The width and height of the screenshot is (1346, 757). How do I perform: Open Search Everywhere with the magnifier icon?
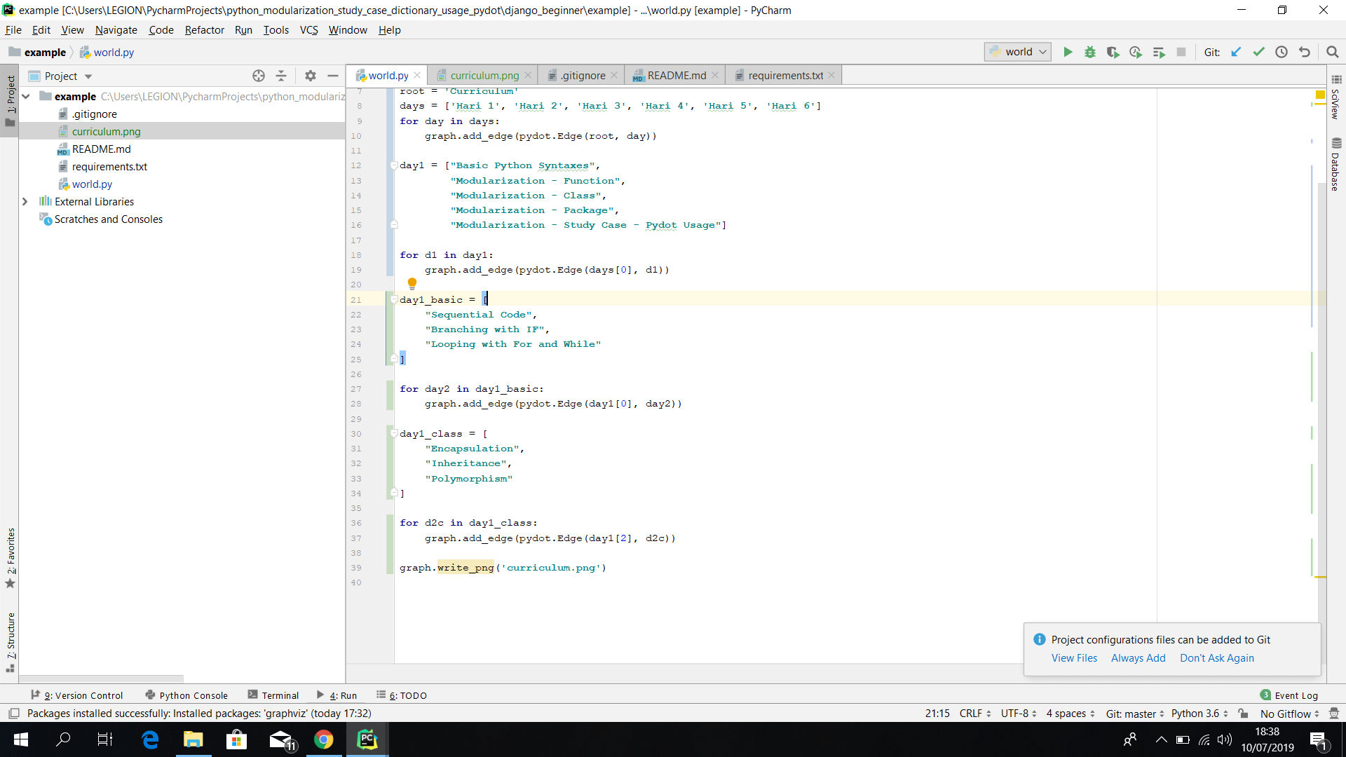coord(1333,52)
